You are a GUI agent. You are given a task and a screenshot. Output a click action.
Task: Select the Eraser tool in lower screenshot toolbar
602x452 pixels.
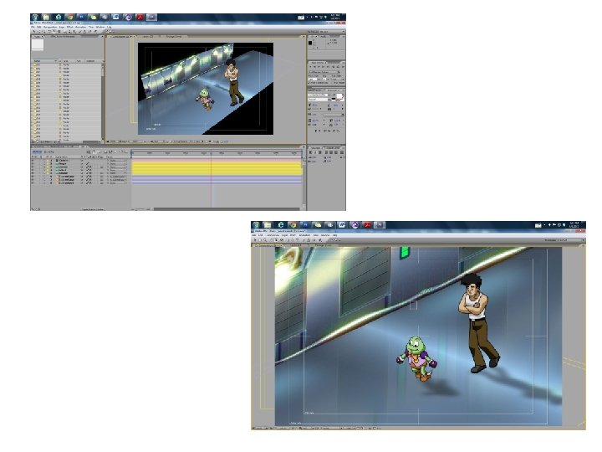314,240
